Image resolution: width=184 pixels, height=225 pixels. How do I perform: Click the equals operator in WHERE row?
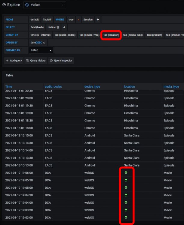coord(78,19)
